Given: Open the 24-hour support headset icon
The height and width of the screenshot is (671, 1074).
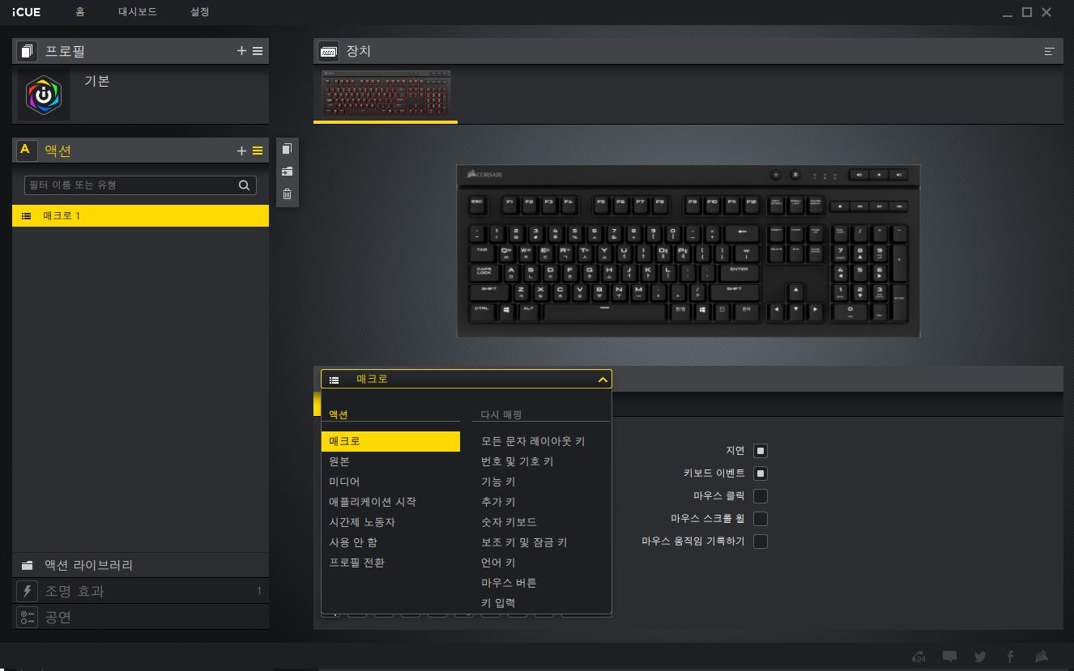Looking at the screenshot, I should click(918, 656).
